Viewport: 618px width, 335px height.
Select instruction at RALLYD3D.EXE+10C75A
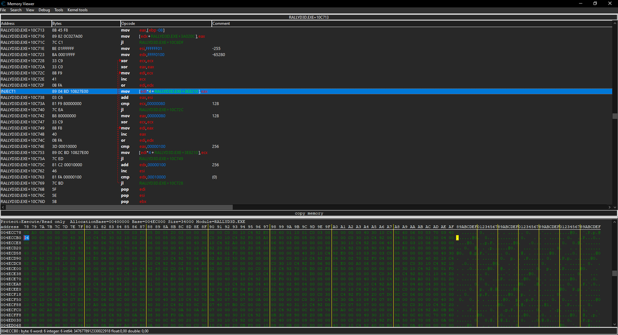[306, 159]
